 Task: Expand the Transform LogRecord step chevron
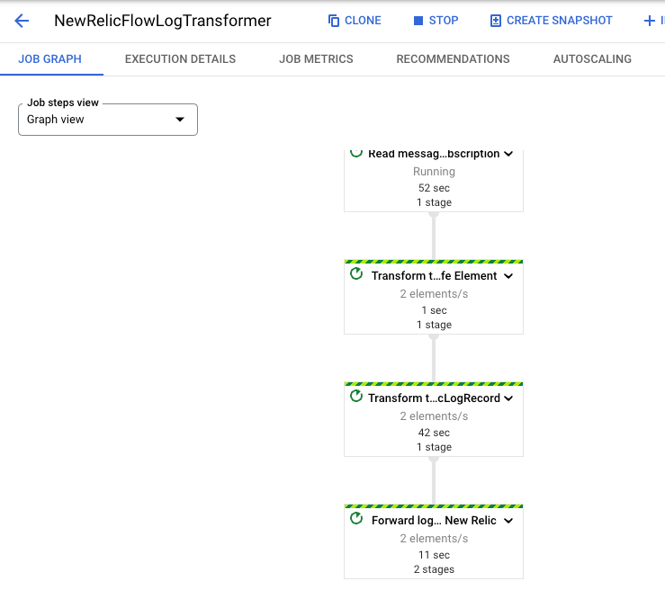click(x=508, y=398)
